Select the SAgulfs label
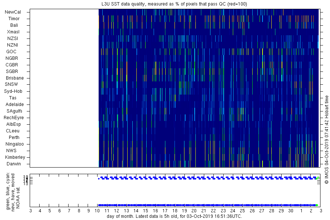 tap(14, 111)
